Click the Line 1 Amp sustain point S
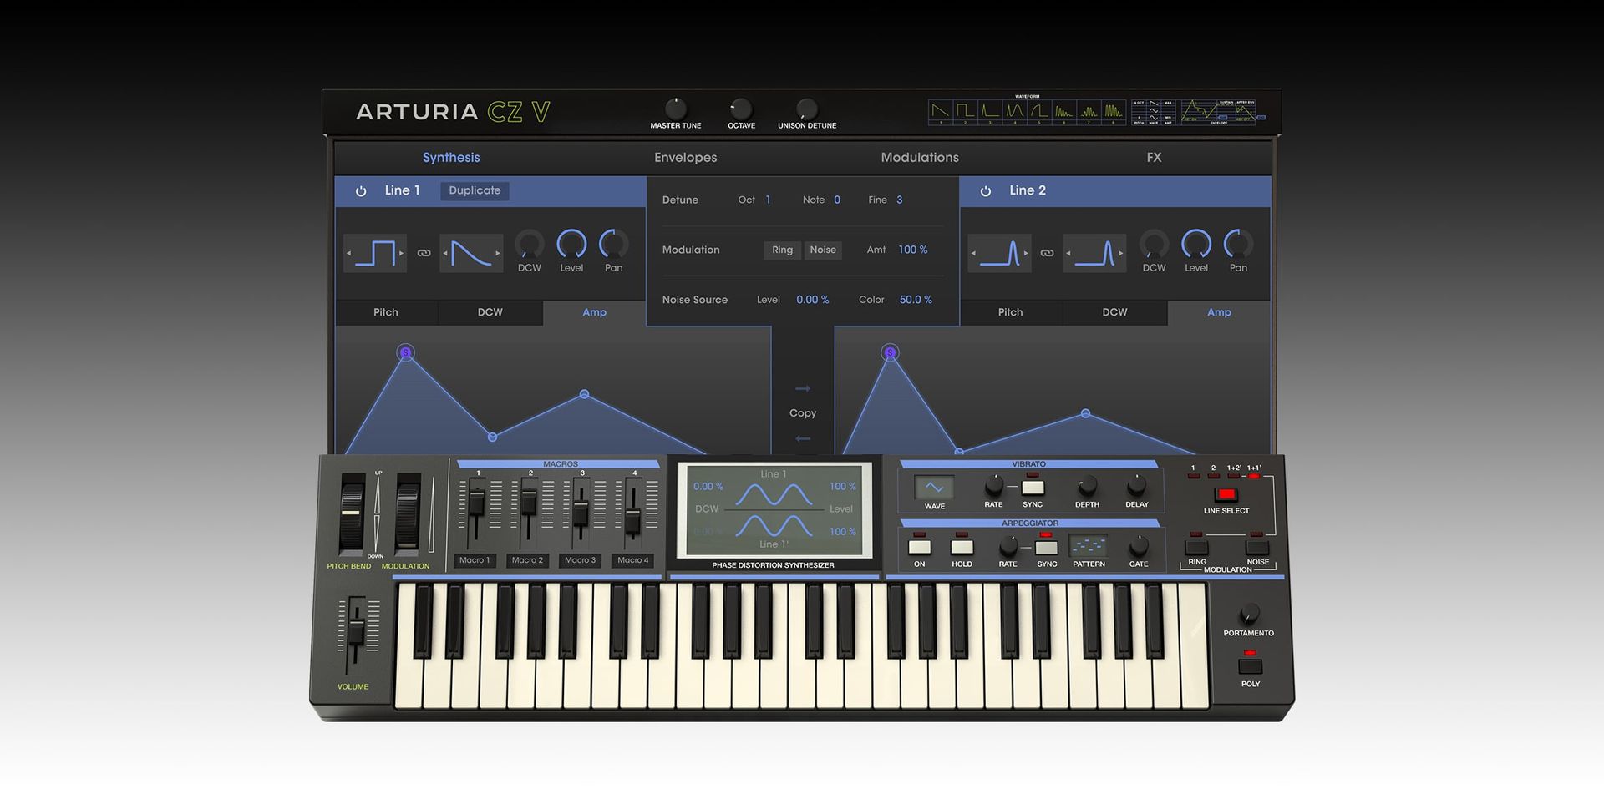The image size is (1604, 789). pyautogui.click(x=406, y=353)
